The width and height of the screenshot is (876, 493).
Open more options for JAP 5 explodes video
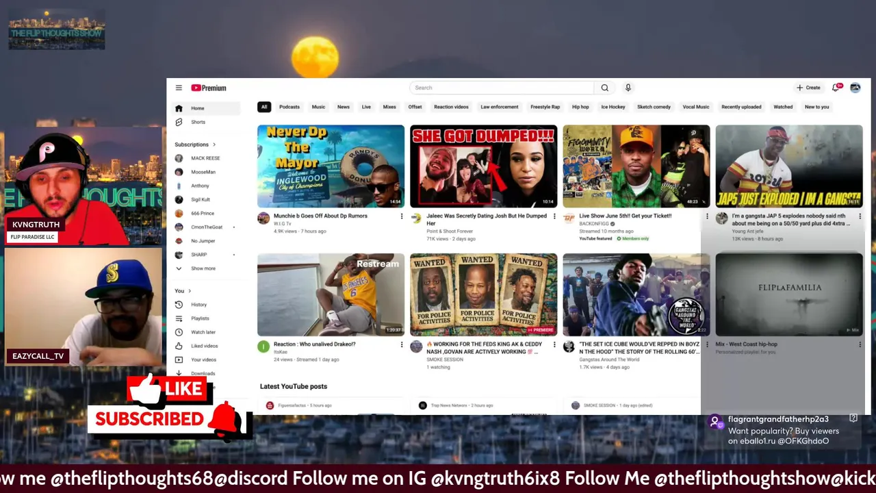[860, 216]
